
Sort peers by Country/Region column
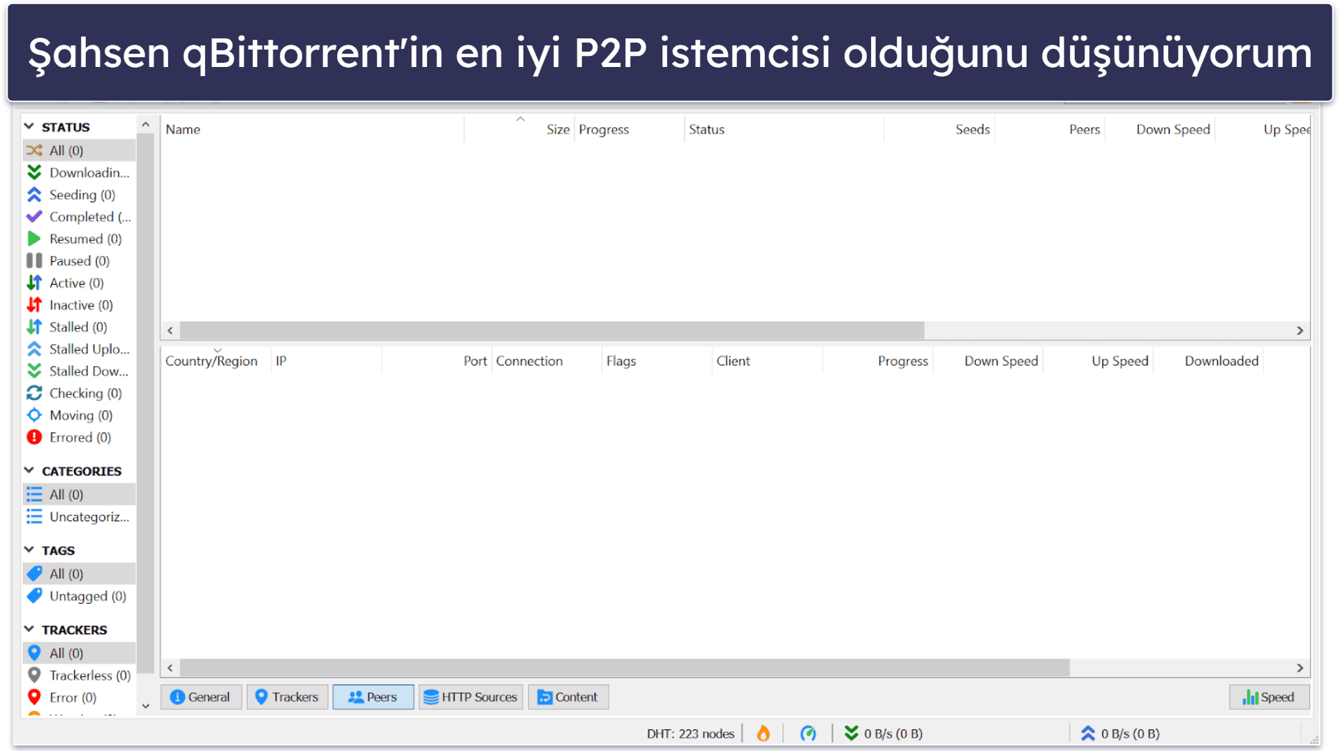[x=216, y=361]
